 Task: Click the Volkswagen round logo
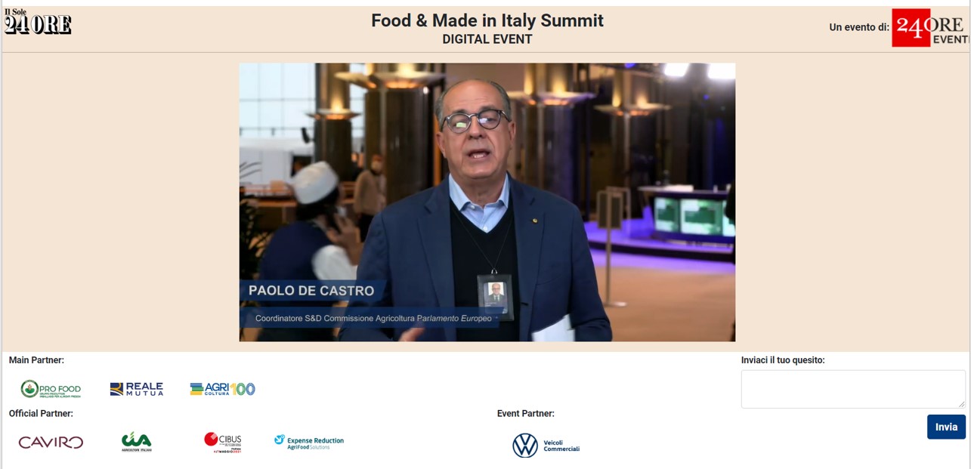(x=525, y=446)
